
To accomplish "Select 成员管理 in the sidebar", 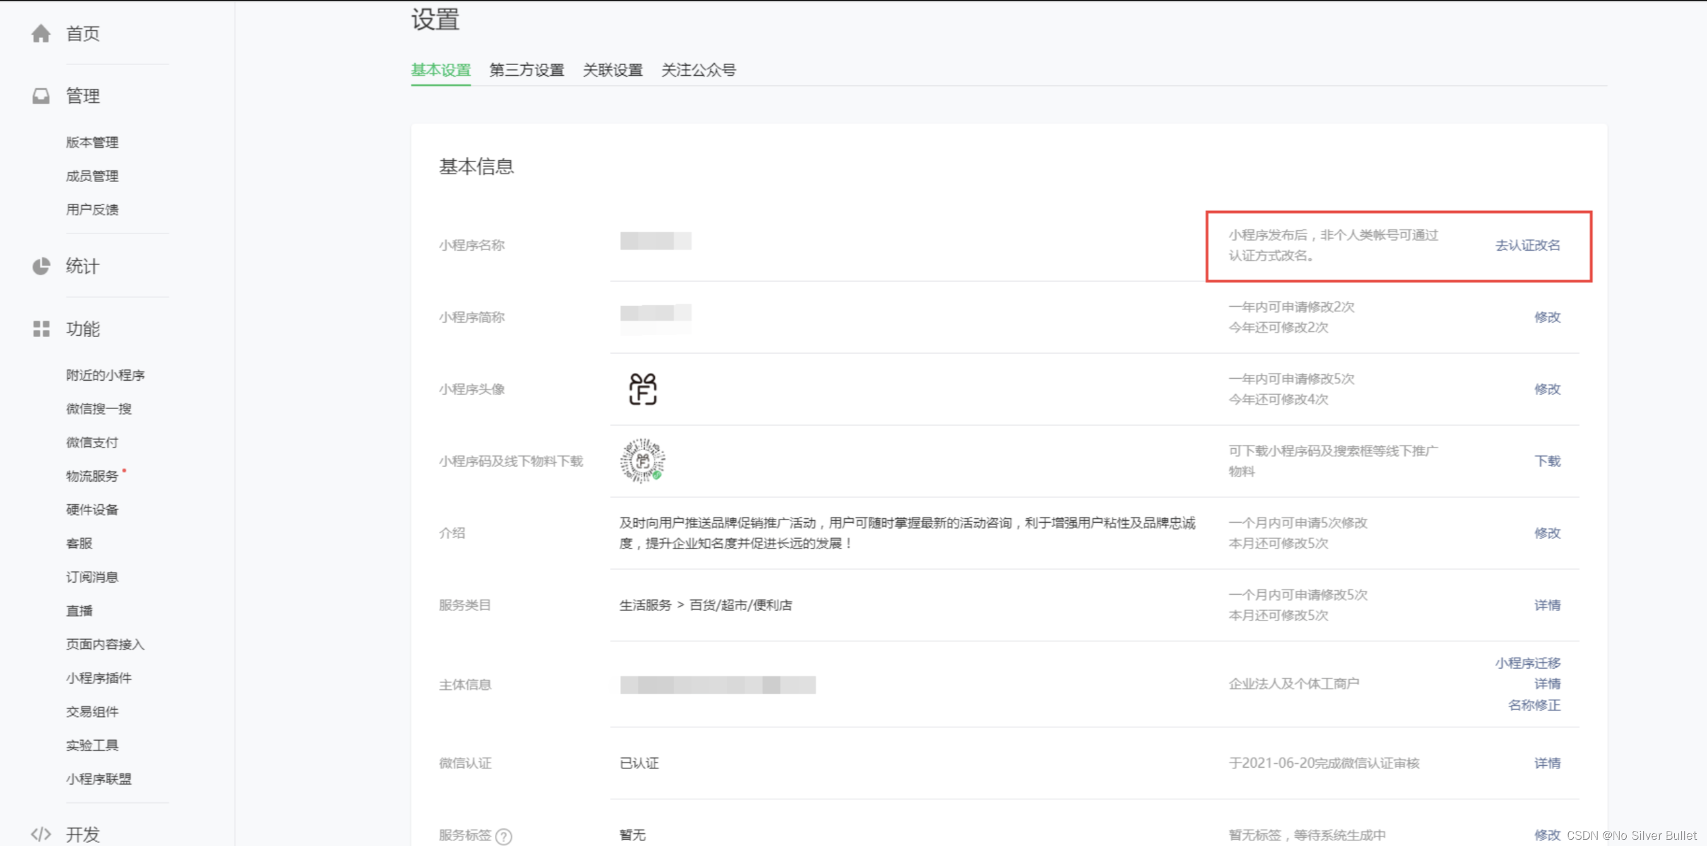I will click(92, 176).
